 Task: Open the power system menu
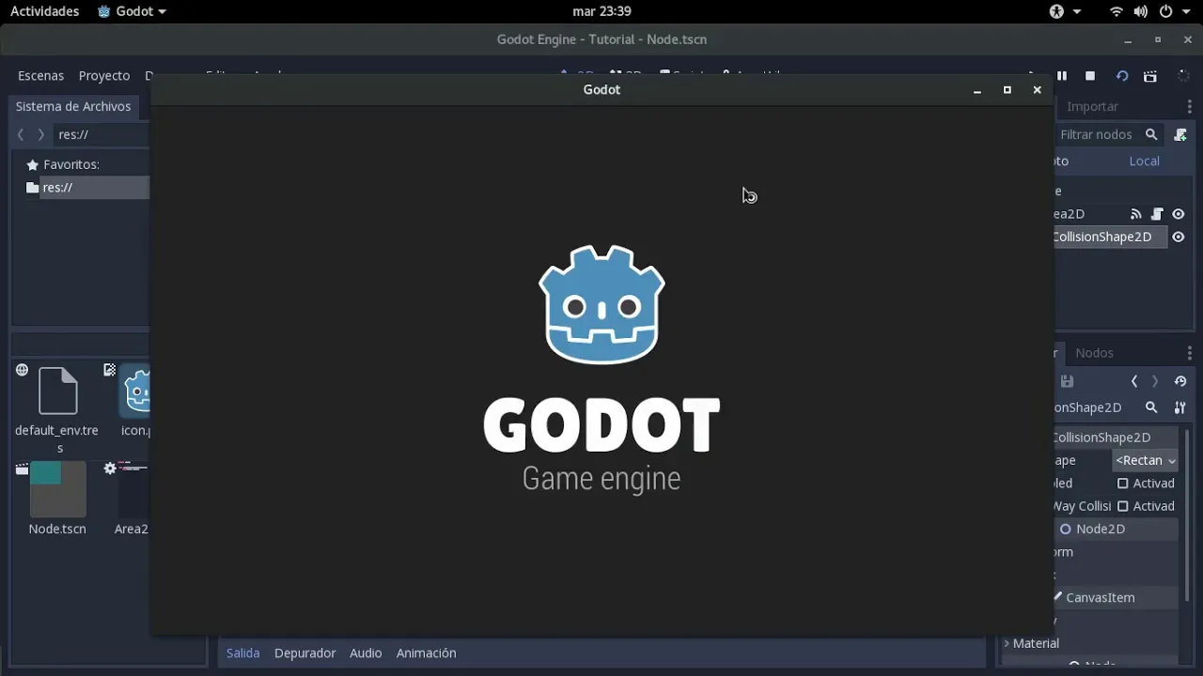coord(1175,11)
